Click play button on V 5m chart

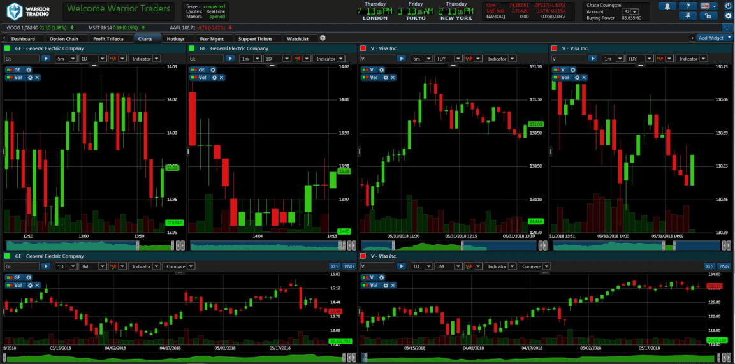click(401, 59)
